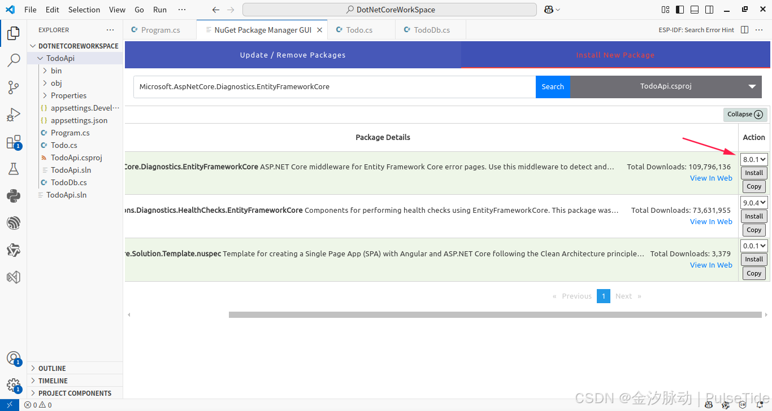View Solution.Template.nuspec package in web
Image resolution: width=772 pixels, height=411 pixels.
coord(711,265)
